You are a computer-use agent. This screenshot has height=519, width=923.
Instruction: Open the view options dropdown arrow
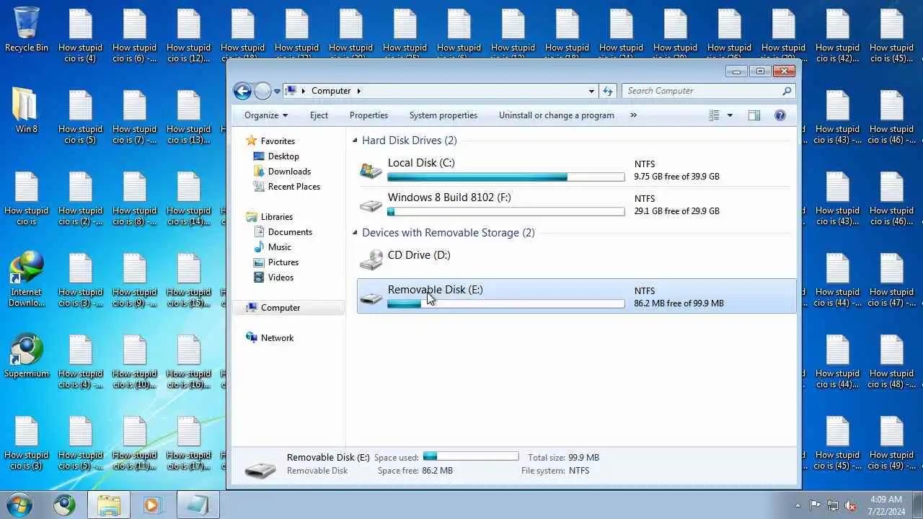730,115
